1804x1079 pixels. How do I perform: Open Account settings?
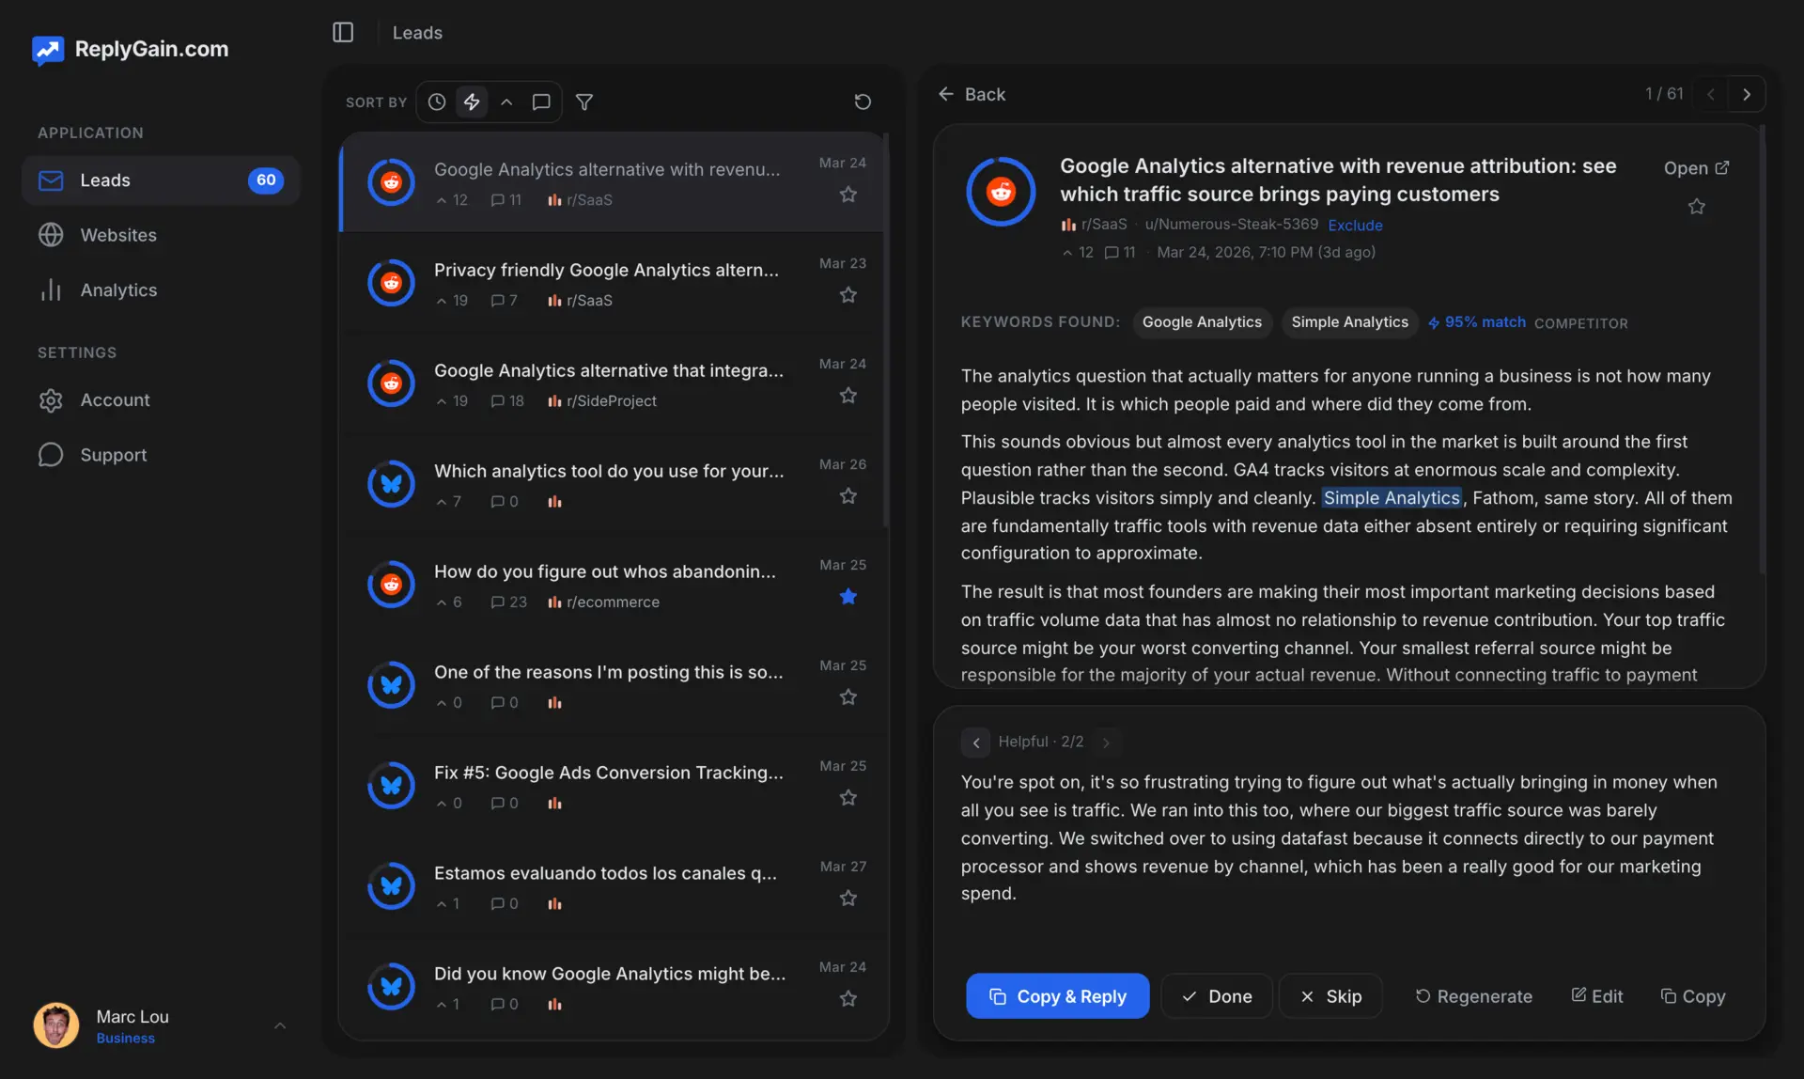[161, 400]
